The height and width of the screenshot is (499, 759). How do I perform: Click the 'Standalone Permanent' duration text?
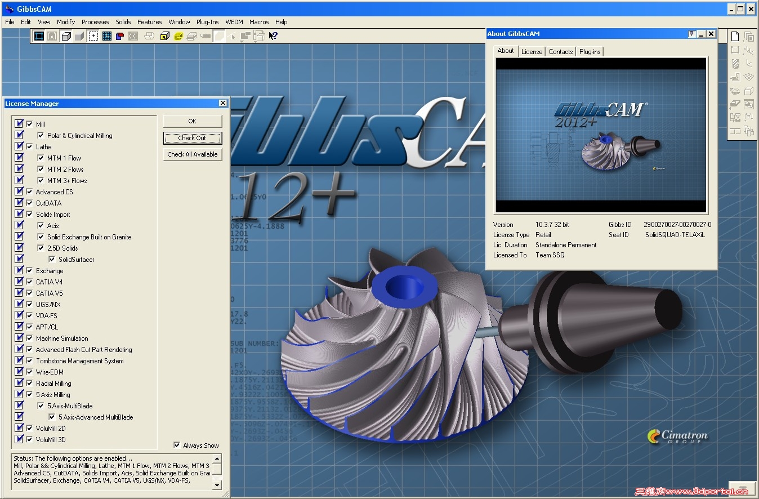coord(566,244)
